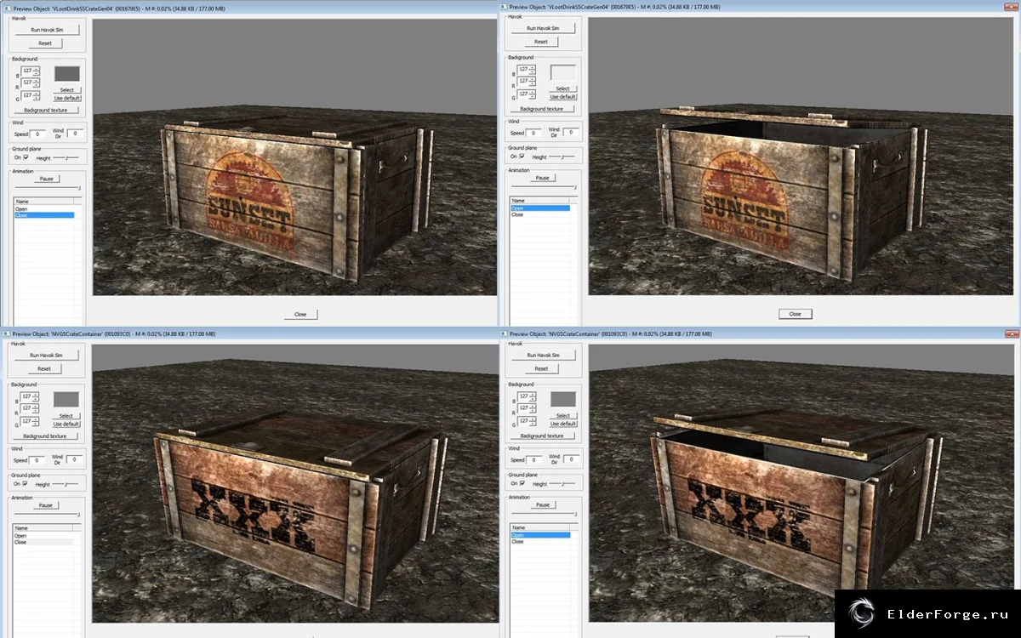This screenshot has width=1021, height=638.
Task: Pause animation in open Sunset crate window
Action: [542, 178]
